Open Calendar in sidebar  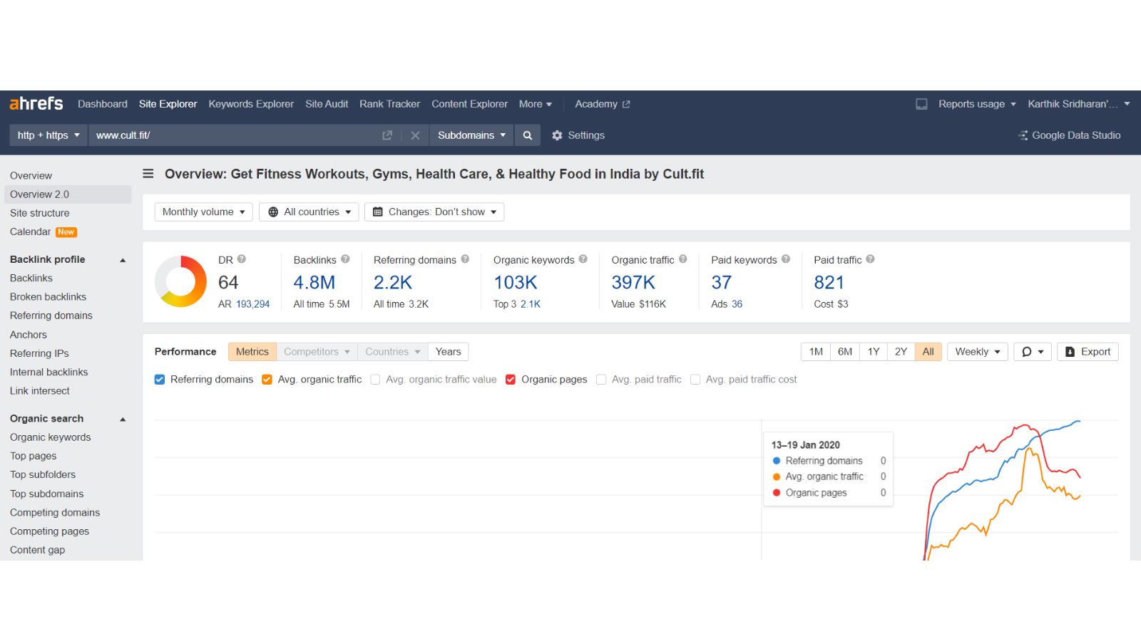click(x=31, y=231)
